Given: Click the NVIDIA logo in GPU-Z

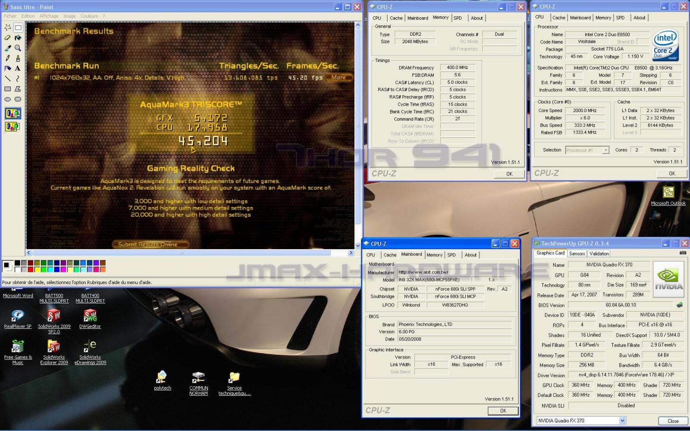Looking at the screenshot, I should tap(668, 279).
